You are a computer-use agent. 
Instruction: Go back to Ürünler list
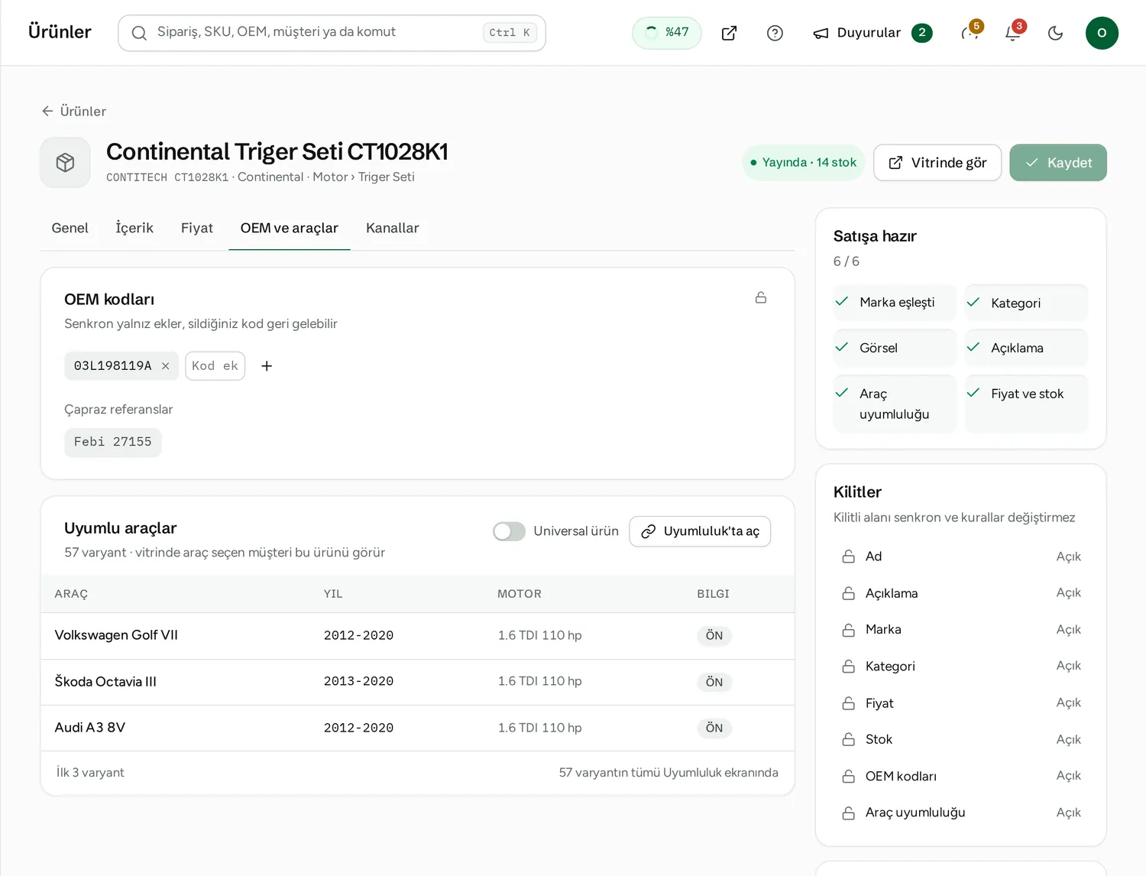[x=74, y=111]
